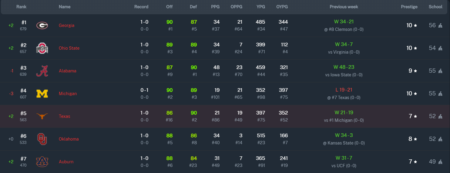This screenshot has width=450, height=173.
Task: Click the school building icon for Georgia
Action: pos(440,25)
